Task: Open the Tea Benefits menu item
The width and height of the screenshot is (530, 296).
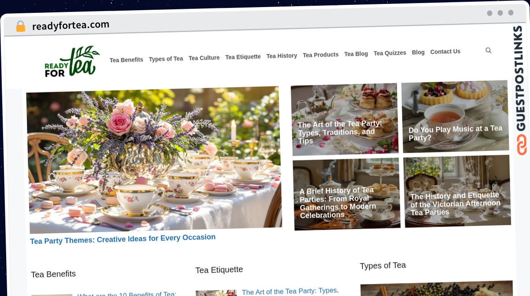Action: tap(126, 60)
